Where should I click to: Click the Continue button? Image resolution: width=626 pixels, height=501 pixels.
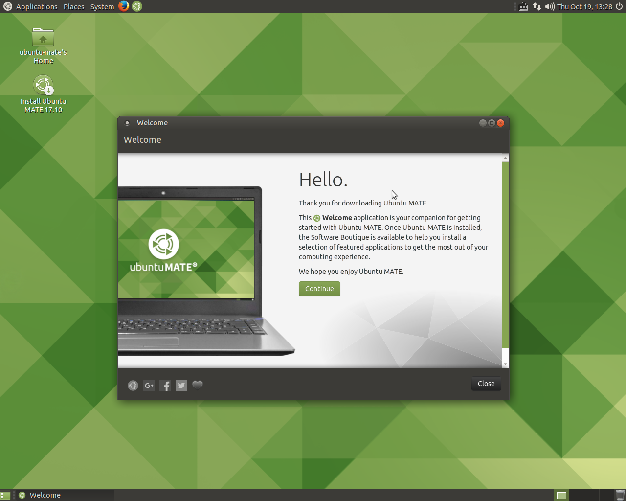pyautogui.click(x=319, y=289)
